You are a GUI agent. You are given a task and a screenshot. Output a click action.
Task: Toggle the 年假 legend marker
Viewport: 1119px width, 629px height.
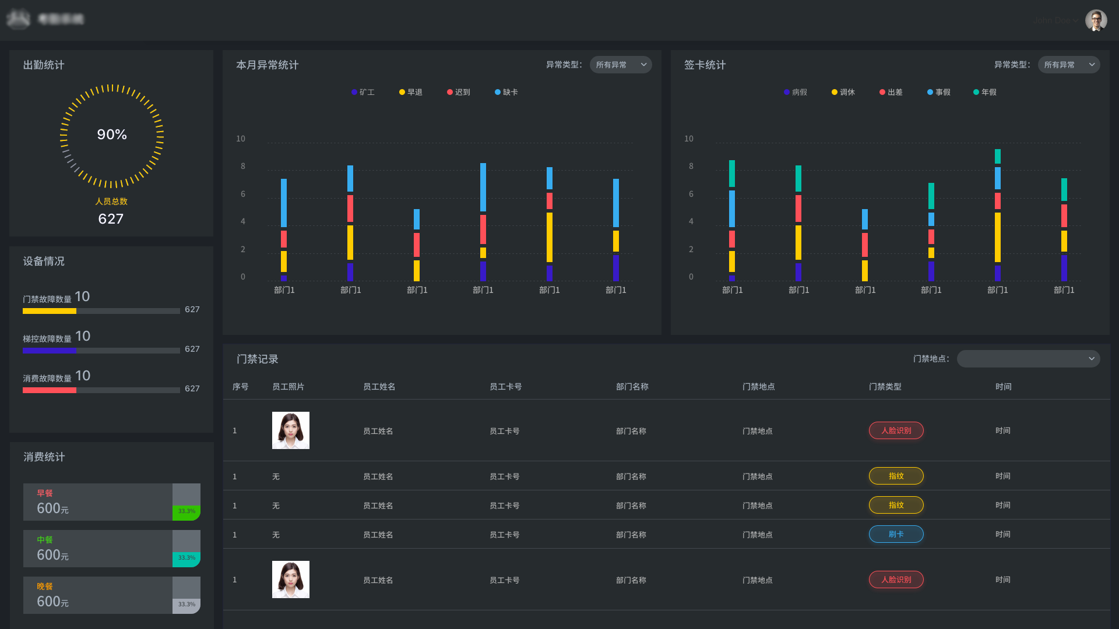pyautogui.click(x=976, y=92)
